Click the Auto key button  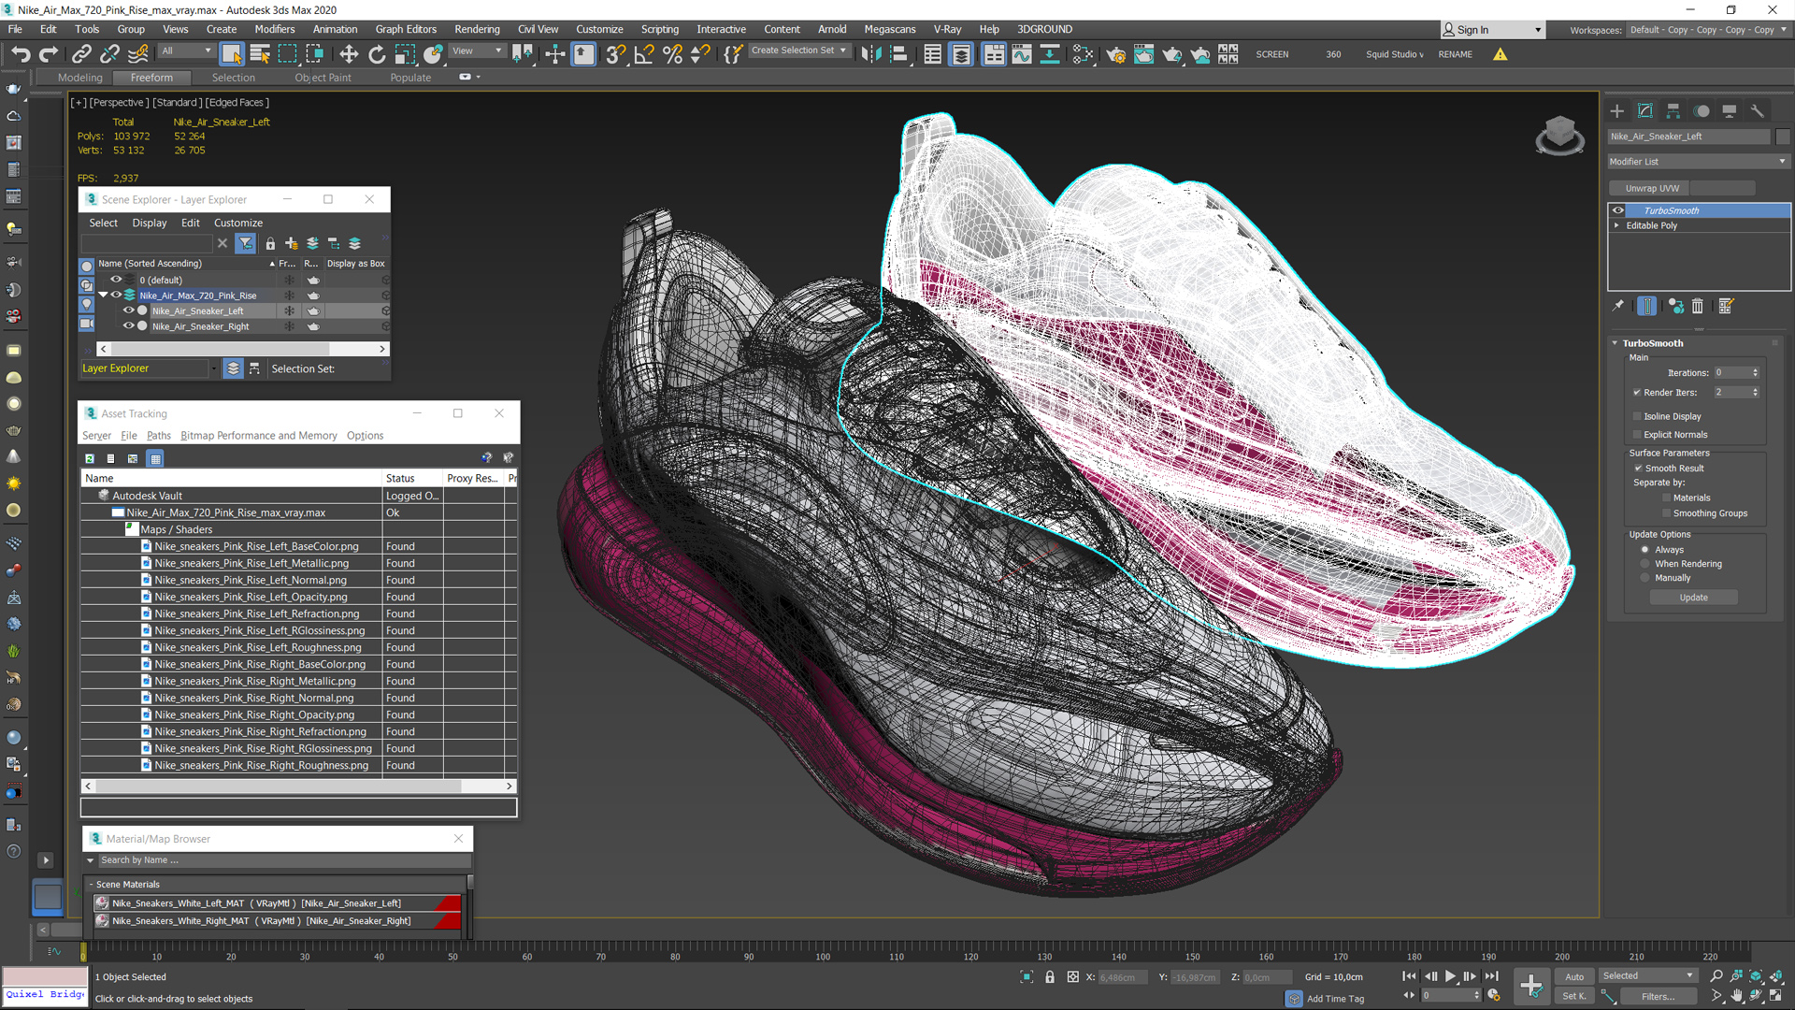click(x=1574, y=976)
